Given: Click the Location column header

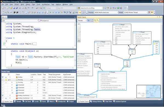Looking at the screenshot, I should click(33, 74).
